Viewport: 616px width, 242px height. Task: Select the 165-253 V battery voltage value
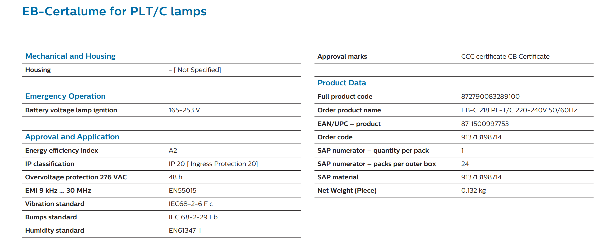[x=184, y=110]
